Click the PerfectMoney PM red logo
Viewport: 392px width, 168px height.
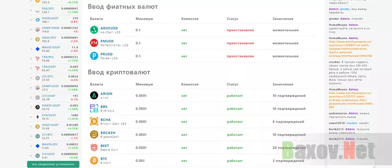[x=94, y=43]
